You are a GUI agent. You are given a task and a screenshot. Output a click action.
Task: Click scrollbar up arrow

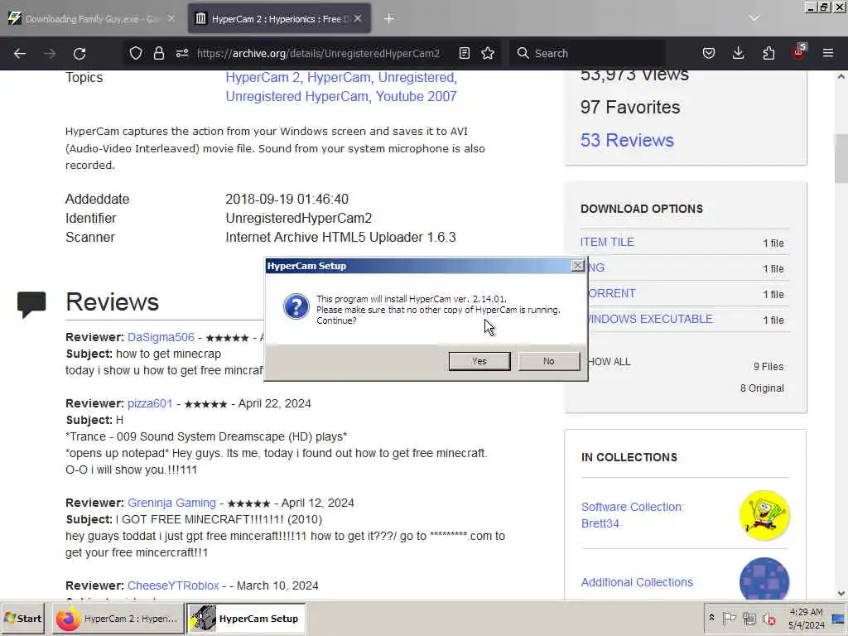(x=841, y=77)
